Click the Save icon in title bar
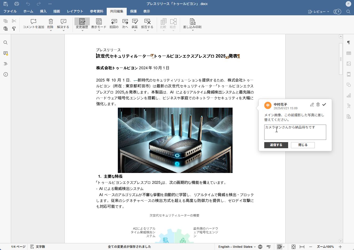354x250 pixels. (6, 4)
